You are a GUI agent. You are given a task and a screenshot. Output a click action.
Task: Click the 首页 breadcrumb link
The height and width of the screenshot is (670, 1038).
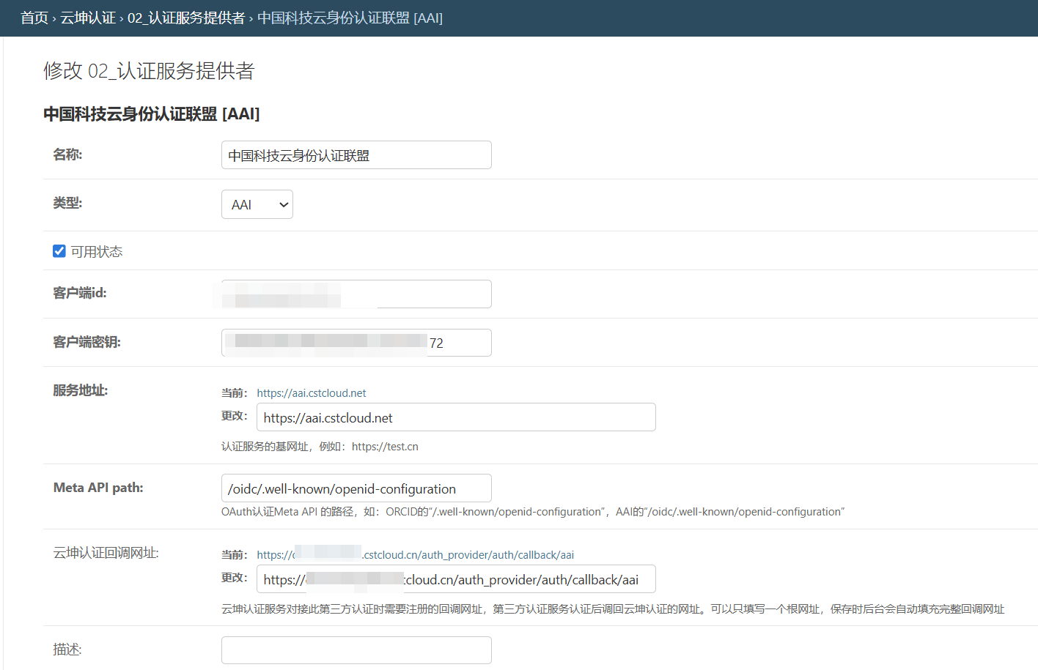coord(34,18)
